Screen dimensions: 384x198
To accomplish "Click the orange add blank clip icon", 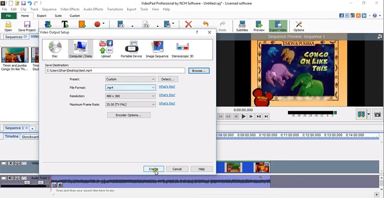I will click(x=82, y=24).
